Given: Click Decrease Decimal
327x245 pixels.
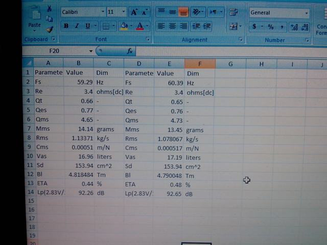Looking at the screenshot, I should (305, 28).
